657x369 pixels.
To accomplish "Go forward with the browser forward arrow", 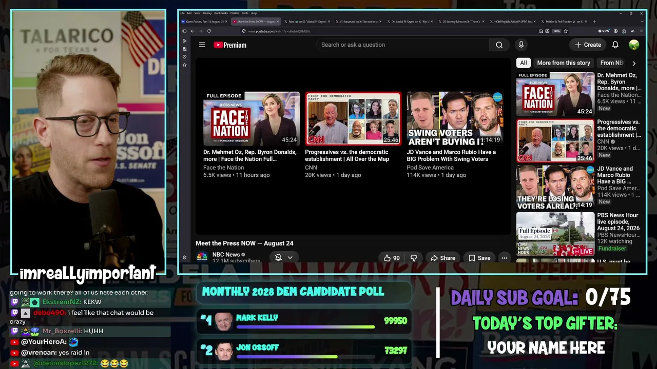I will coord(200,31).
